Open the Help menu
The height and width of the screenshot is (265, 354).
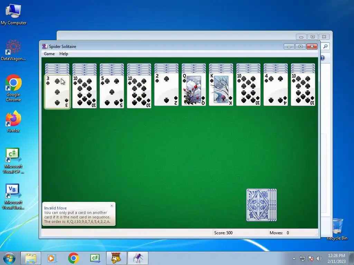[x=64, y=54]
